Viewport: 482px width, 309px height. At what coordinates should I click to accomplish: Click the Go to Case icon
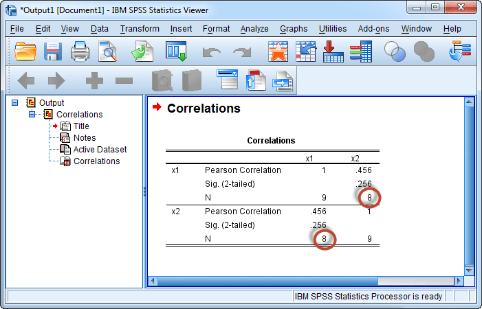306,51
